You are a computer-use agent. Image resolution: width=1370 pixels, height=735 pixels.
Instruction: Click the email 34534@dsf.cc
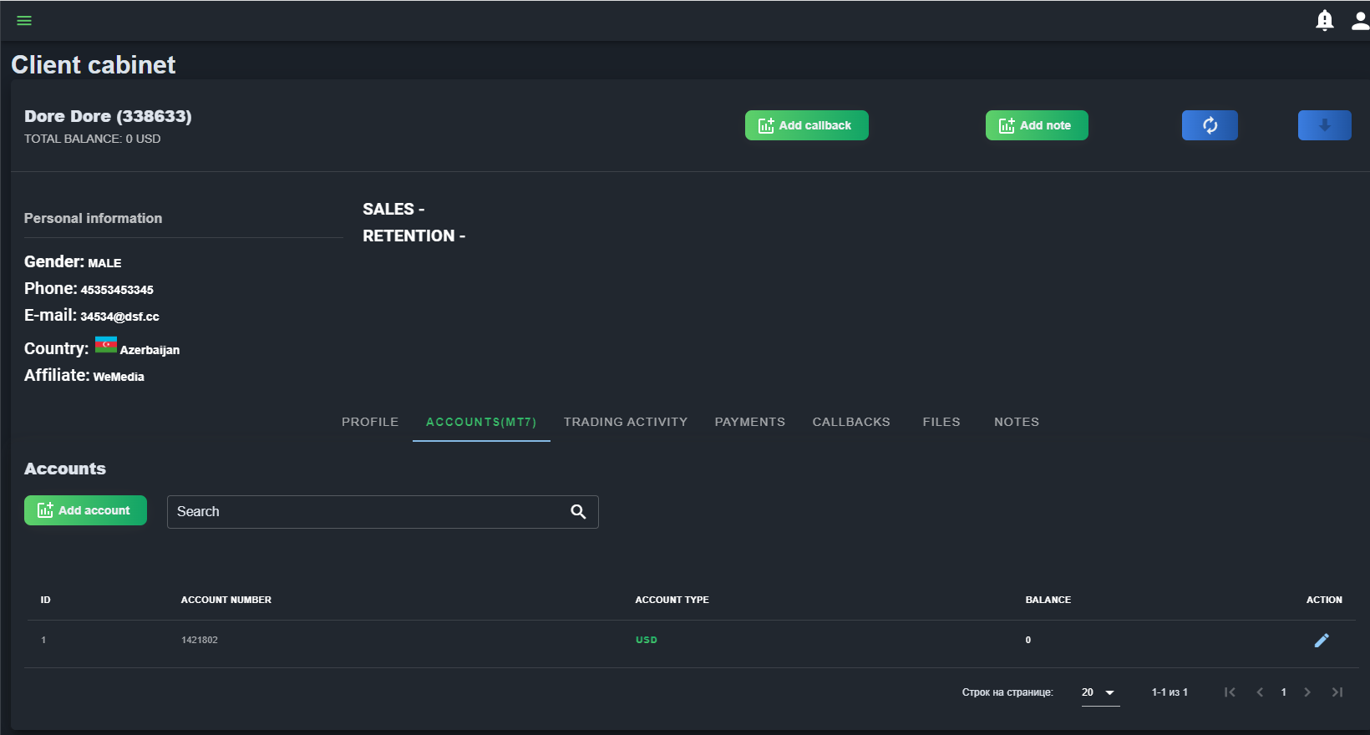(x=119, y=317)
